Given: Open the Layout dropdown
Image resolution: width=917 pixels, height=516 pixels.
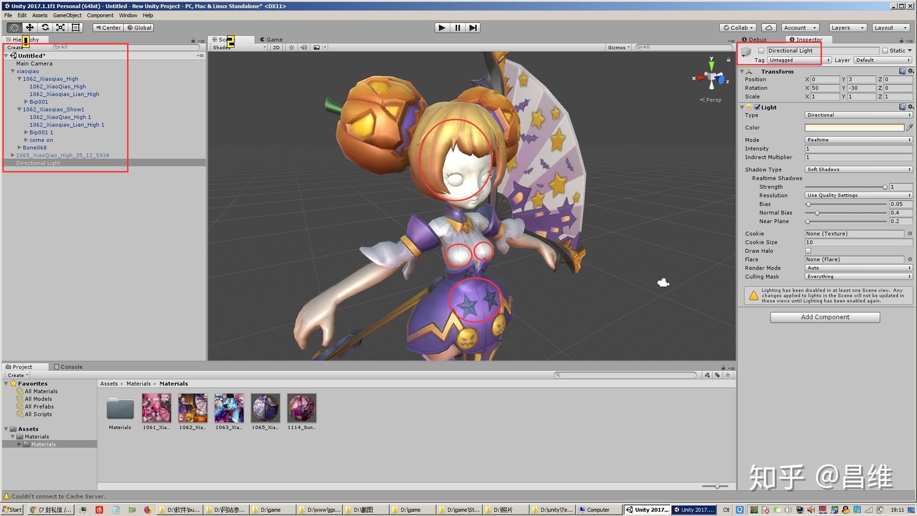Looking at the screenshot, I should click(x=891, y=28).
